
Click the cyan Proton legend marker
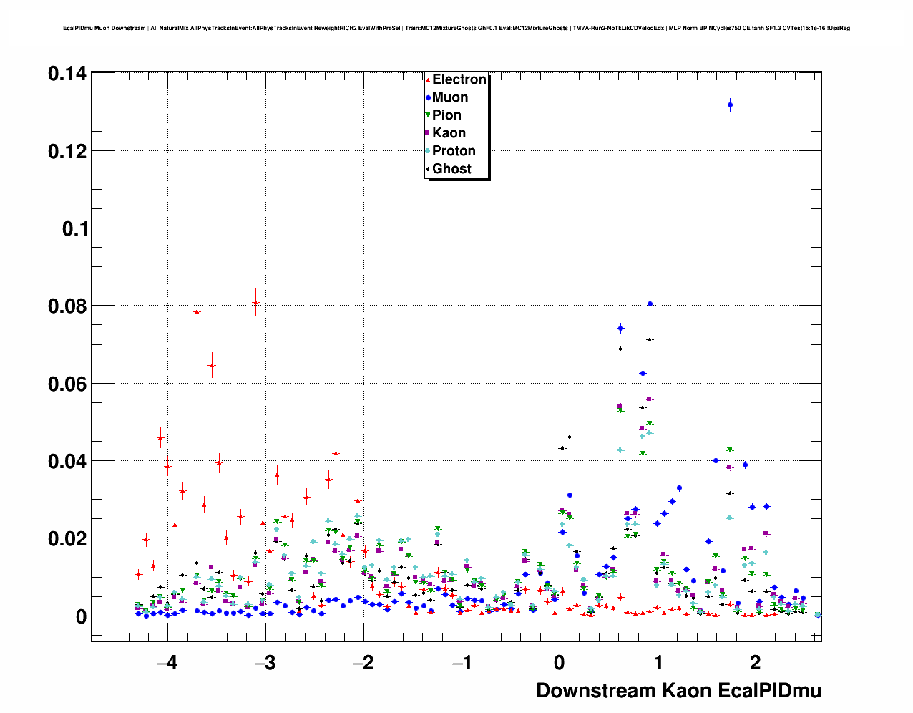428,151
